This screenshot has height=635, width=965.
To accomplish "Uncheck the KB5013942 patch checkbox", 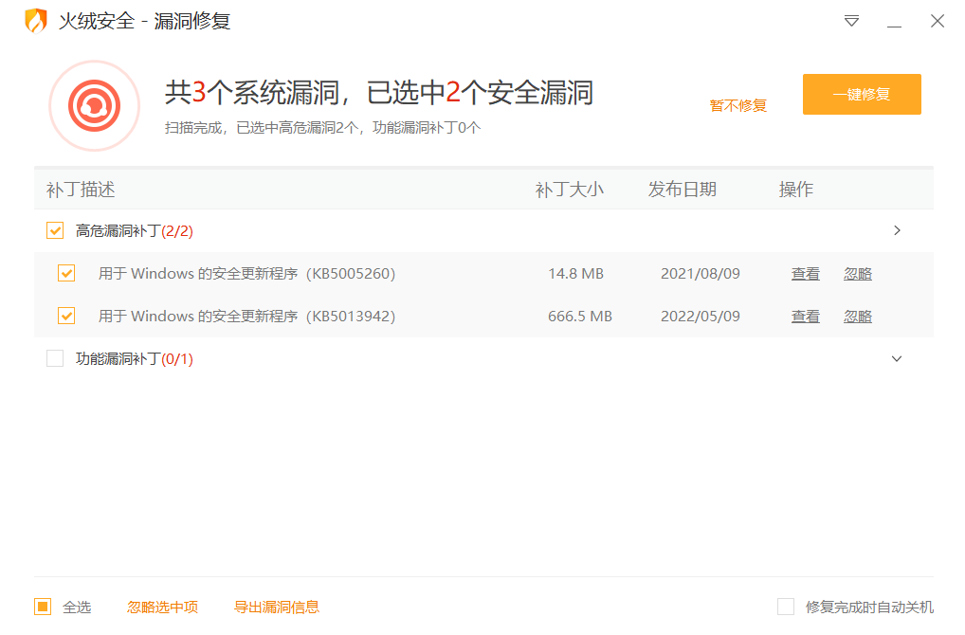I will (x=66, y=316).
